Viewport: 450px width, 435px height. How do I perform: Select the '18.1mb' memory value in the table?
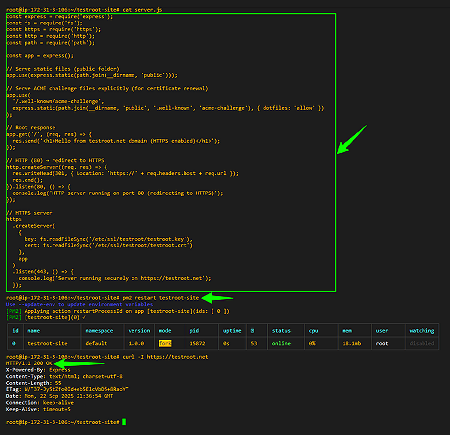click(x=351, y=343)
